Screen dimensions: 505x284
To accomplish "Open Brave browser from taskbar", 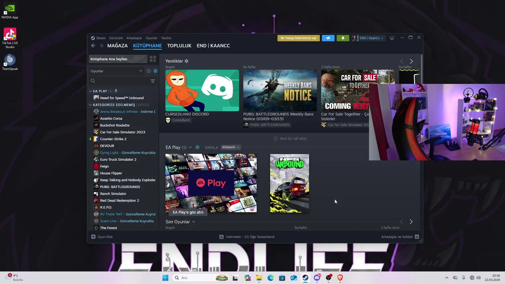I will tap(340, 278).
